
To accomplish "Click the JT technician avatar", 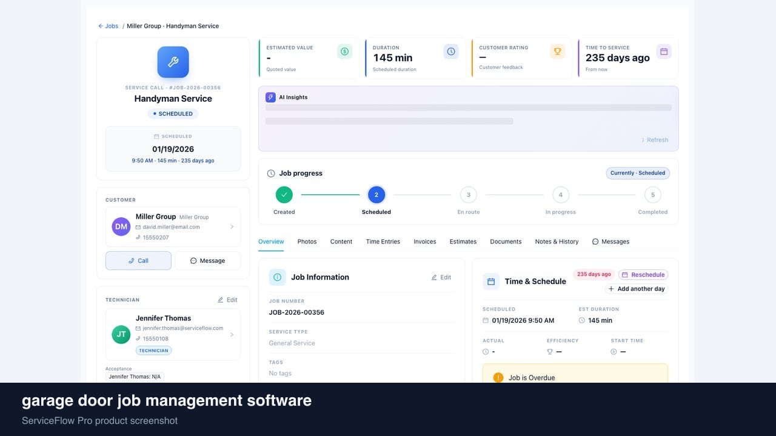I will click(x=121, y=334).
